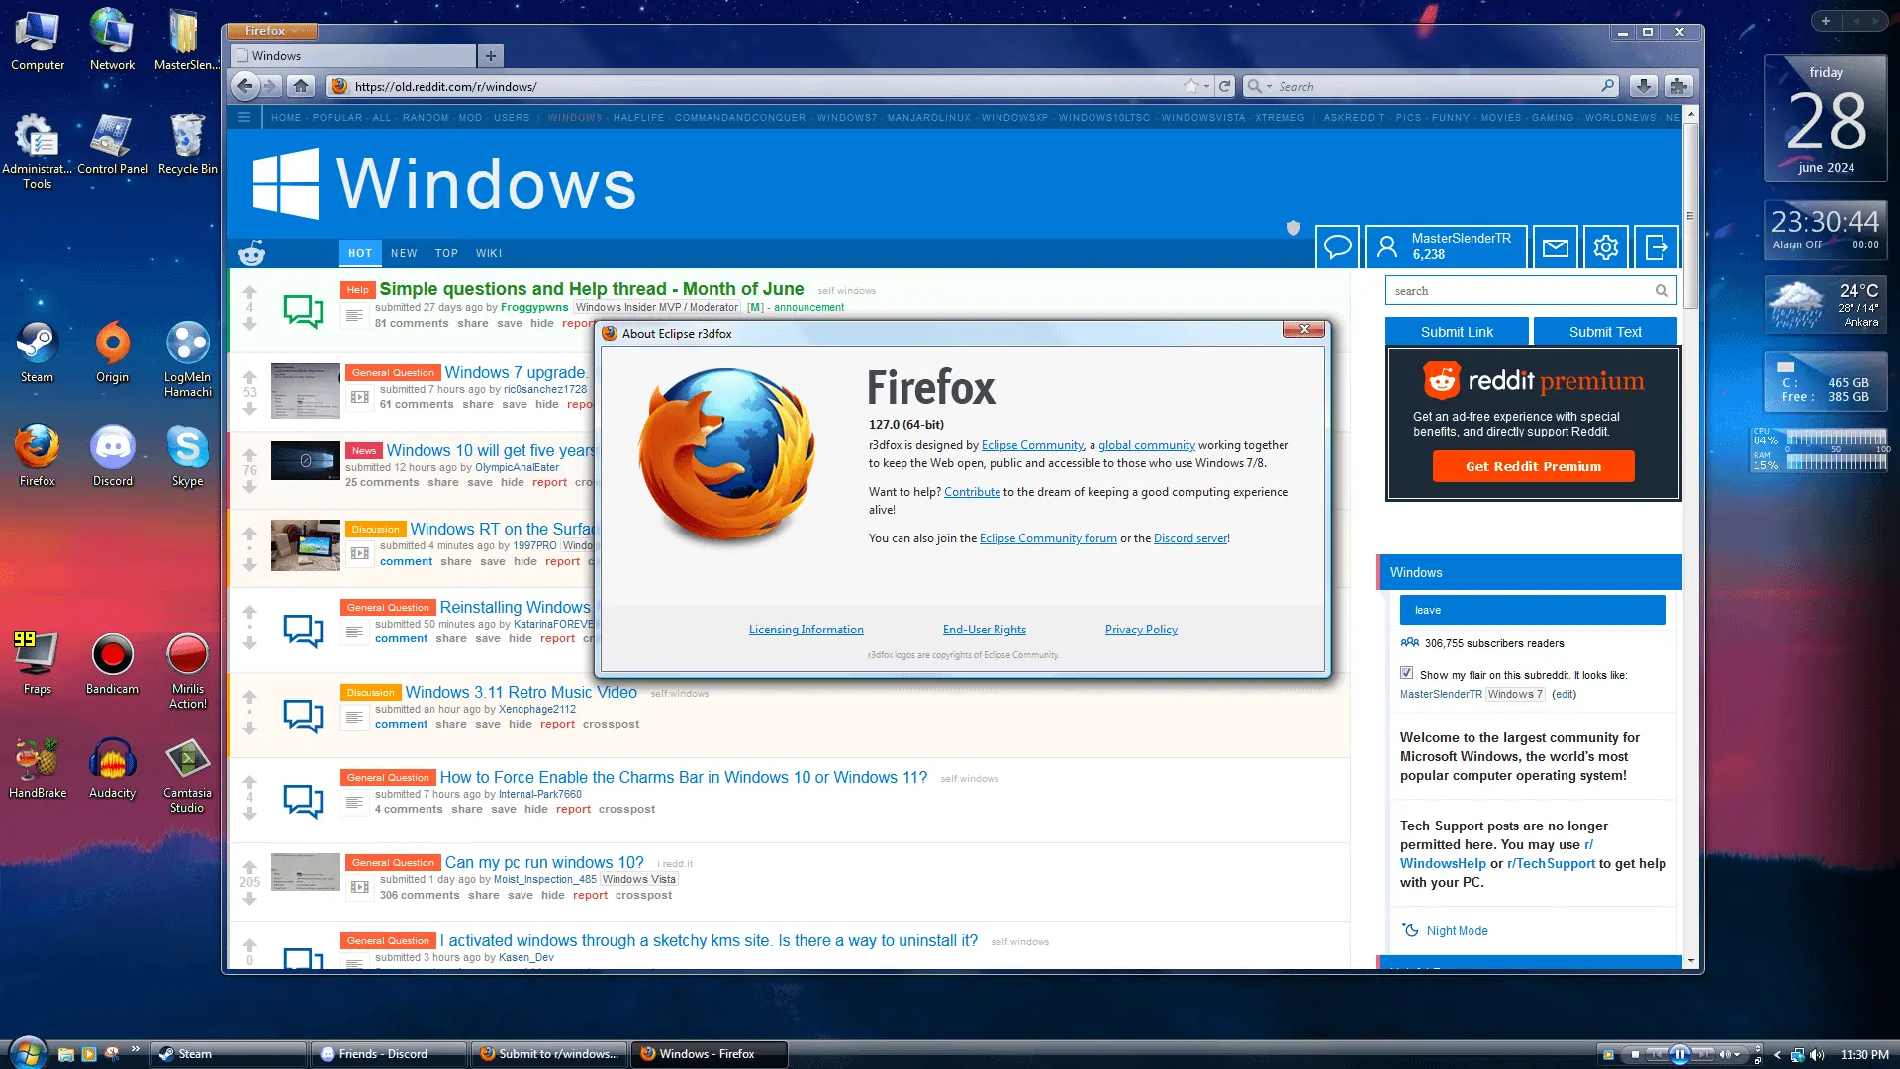The height and width of the screenshot is (1069, 1900).
Task: Expand the Can my pc run windows 10 preview
Action: [360, 887]
